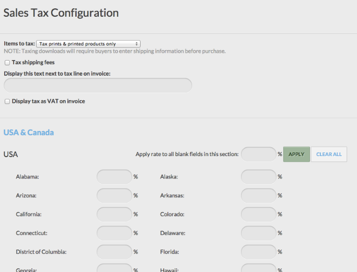Click the USA & Canada section heading

coord(29,133)
